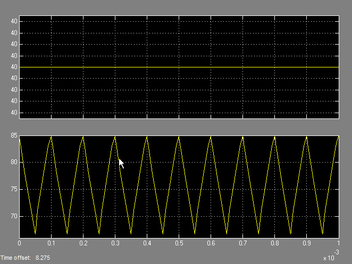
Task: Select the time offset value 8.275
Action: coord(43,258)
